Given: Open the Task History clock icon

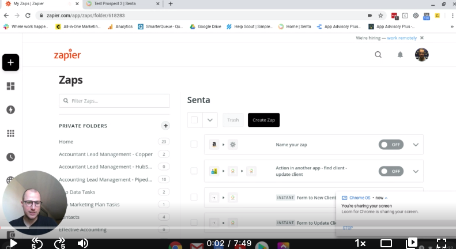Looking at the screenshot, I should click(x=10, y=157).
